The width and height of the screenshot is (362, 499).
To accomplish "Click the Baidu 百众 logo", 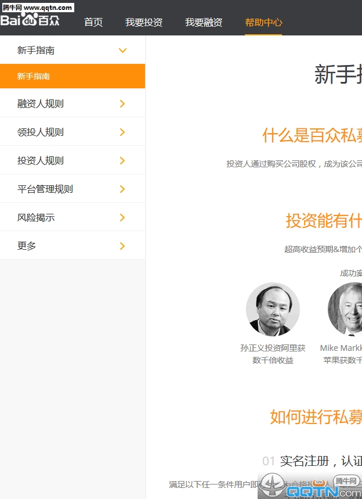I will pyautogui.click(x=30, y=21).
